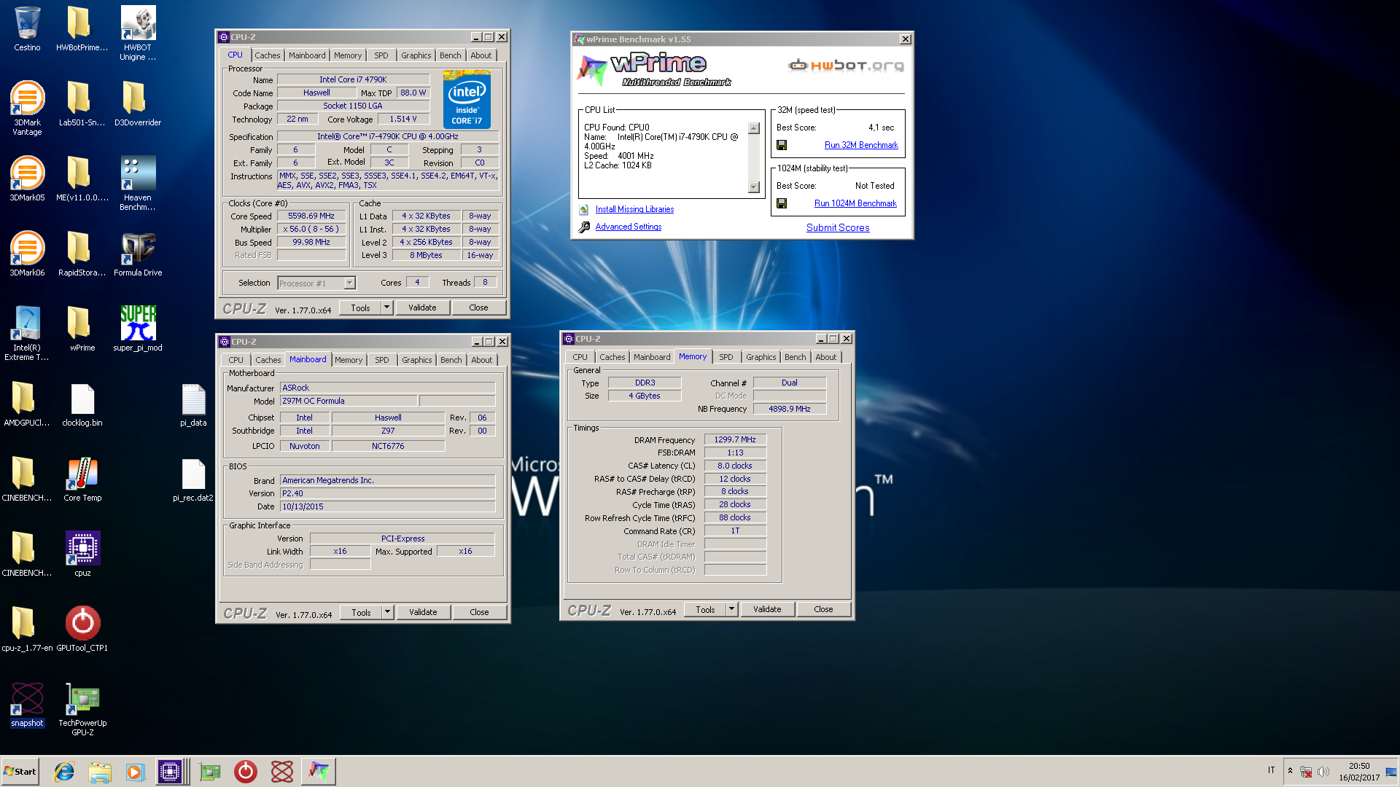Open Tools dropdown arrow in Mainboard window
The height and width of the screenshot is (787, 1400).
(388, 612)
